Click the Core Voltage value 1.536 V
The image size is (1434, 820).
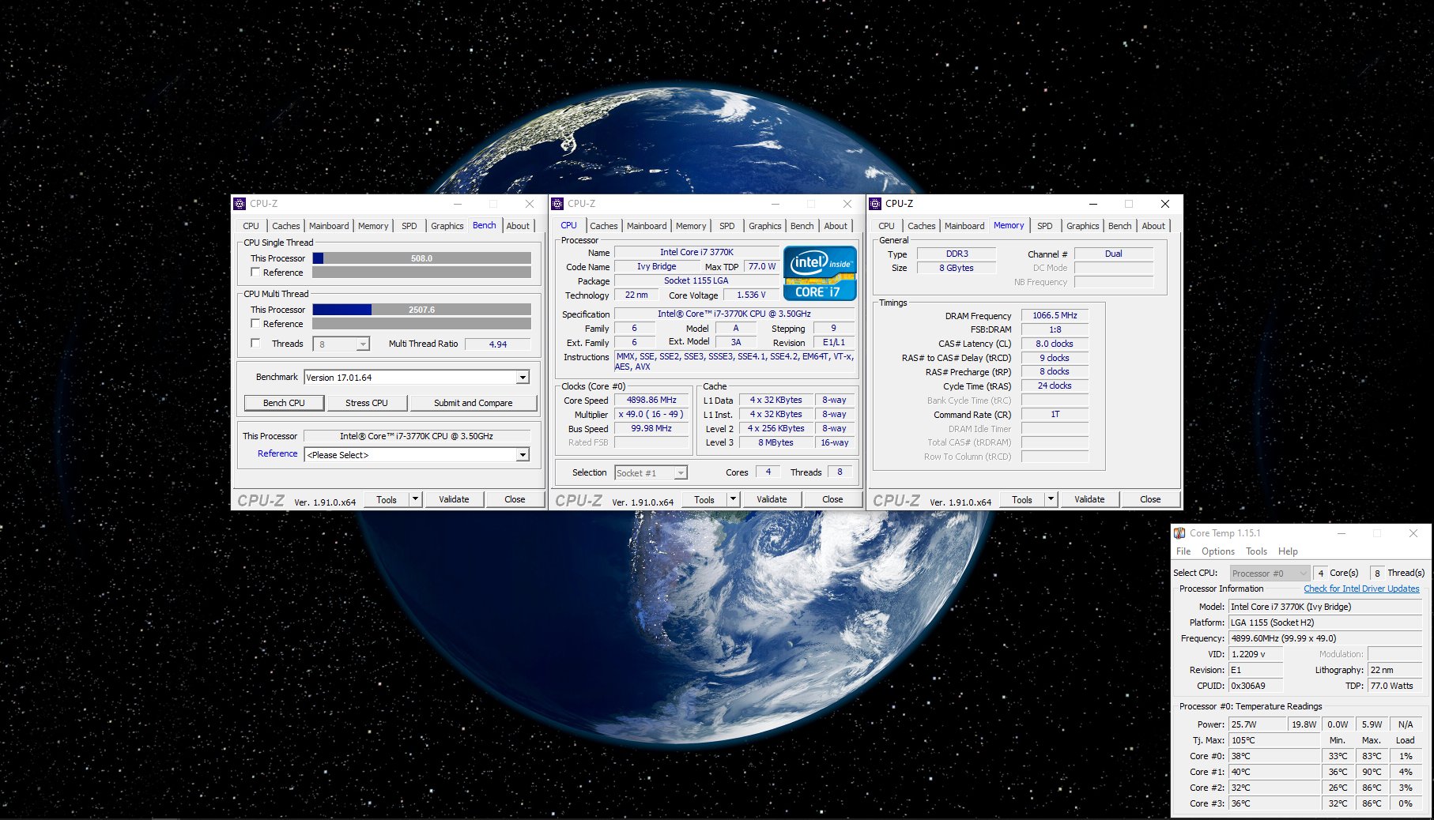click(751, 295)
